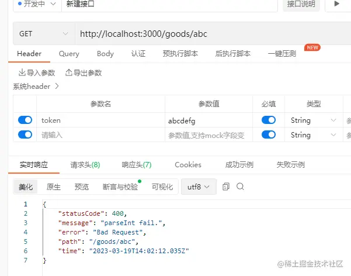Click the "statusCode": 400 line
The width and height of the screenshot is (351, 276).
(x=92, y=213)
